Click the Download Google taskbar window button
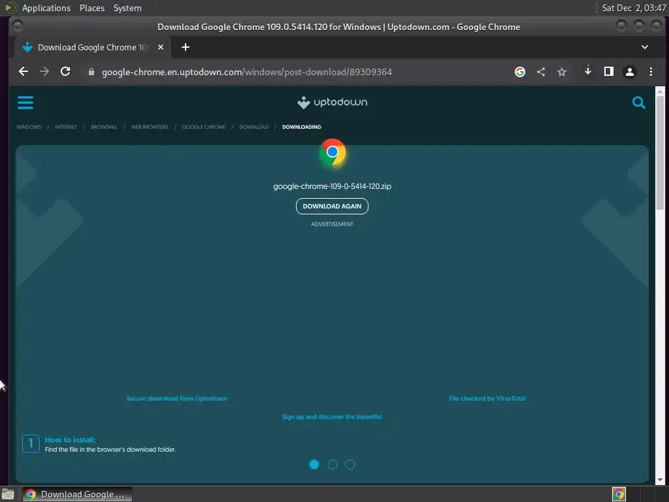Screen dimensions: 669x502 click(x=77, y=494)
